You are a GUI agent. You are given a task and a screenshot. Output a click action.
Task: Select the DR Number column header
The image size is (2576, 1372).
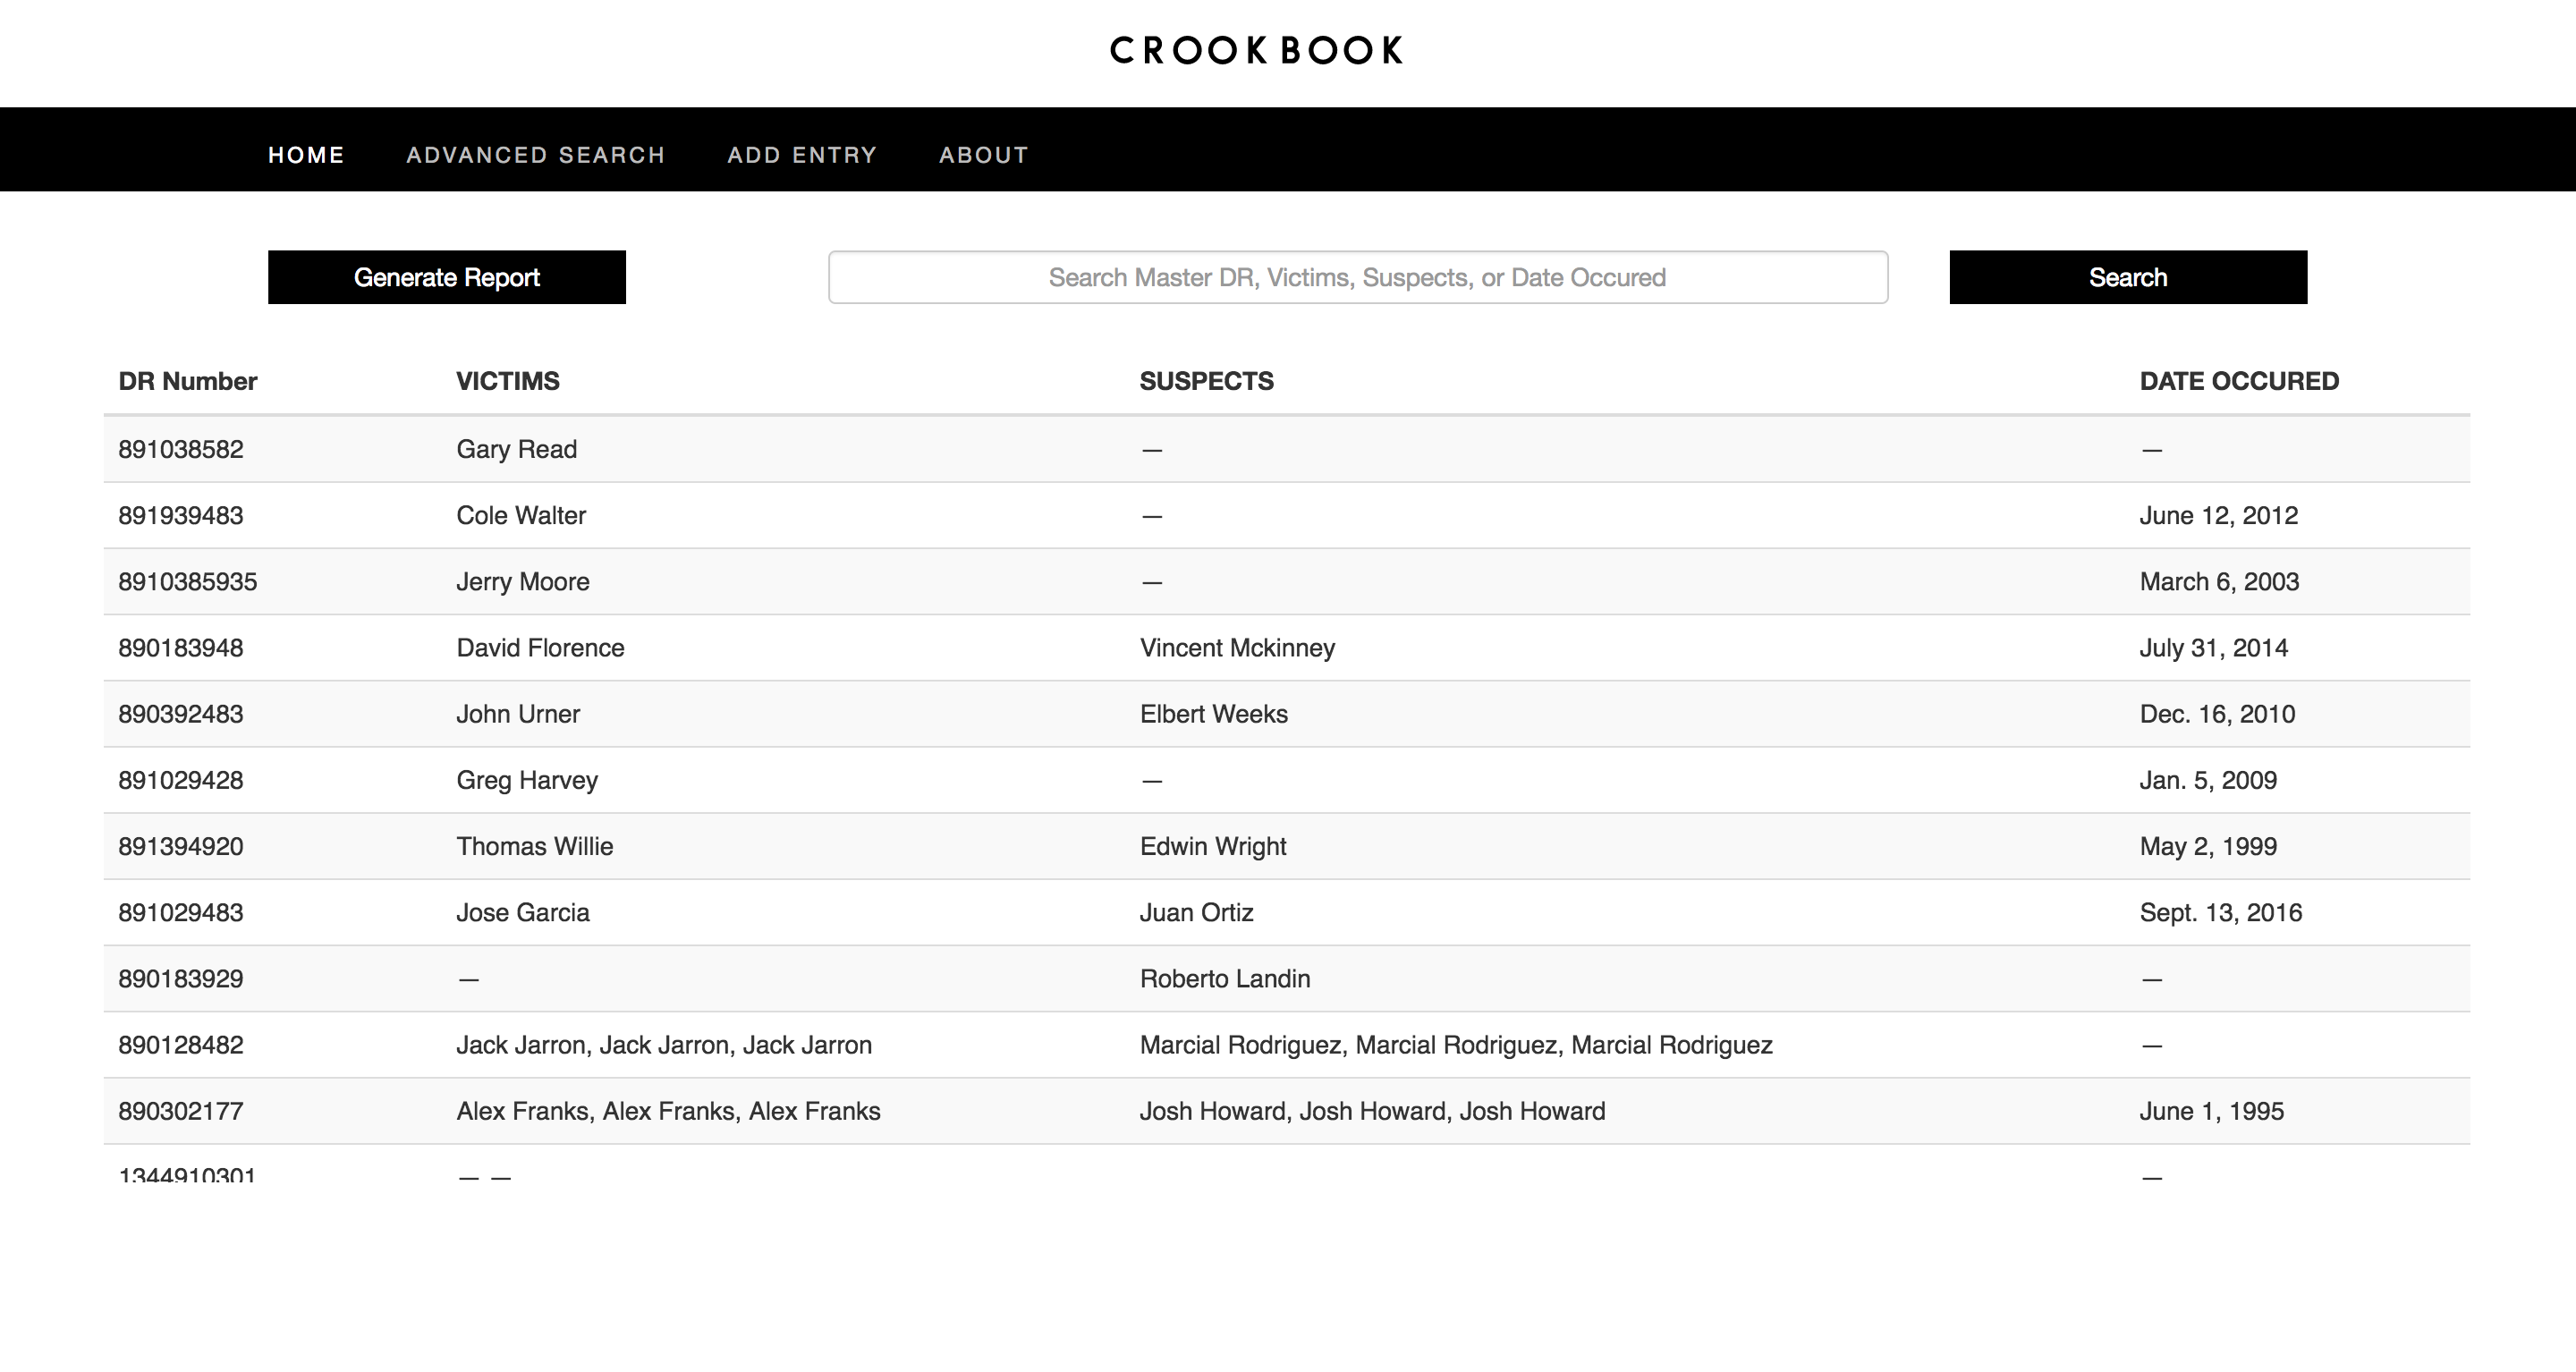(187, 381)
